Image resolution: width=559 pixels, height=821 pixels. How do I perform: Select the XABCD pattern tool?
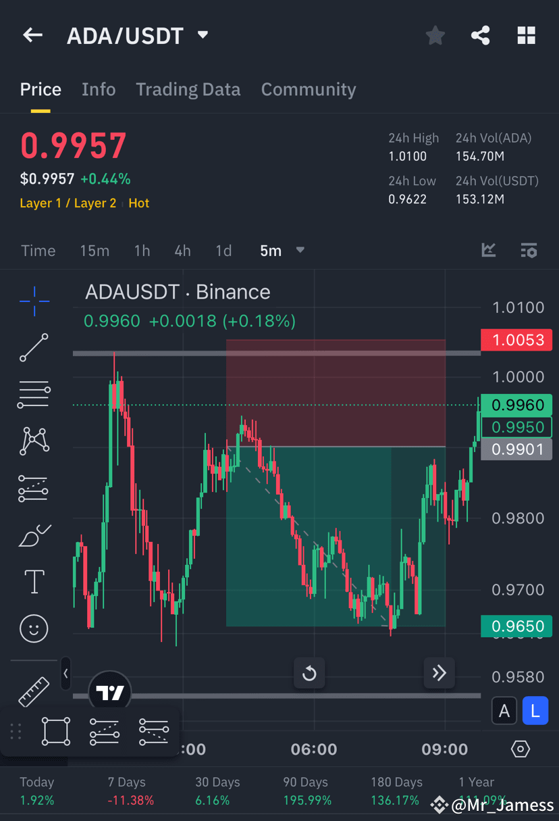(x=33, y=441)
